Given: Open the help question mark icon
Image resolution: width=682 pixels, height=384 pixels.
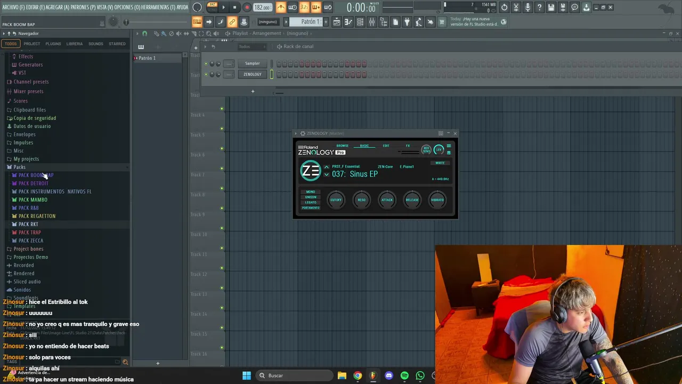Looking at the screenshot, I should (540, 7).
